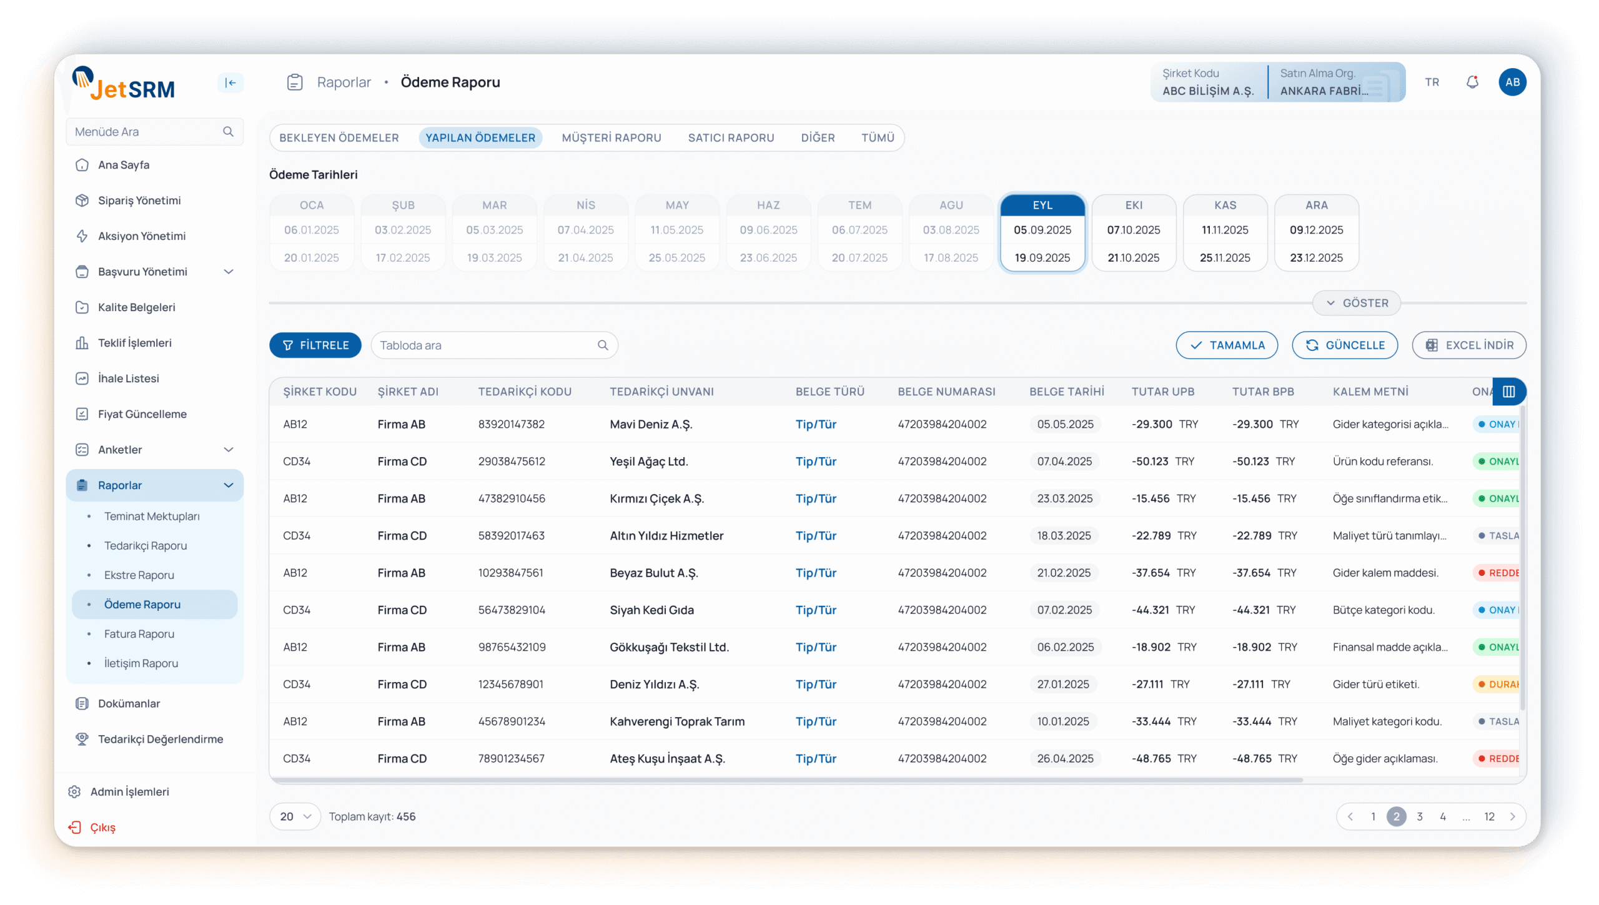Image resolution: width=1599 pixels, height=905 pixels.
Task: Click the table's horizontal scrollbar
Action: point(787,780)
